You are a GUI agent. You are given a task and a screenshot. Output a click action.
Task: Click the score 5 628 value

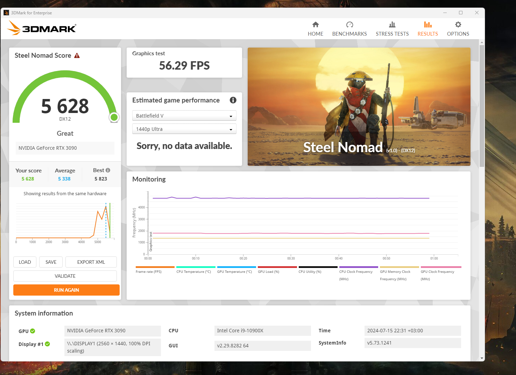click(65, 106)
